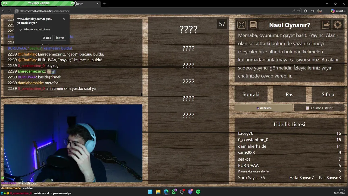Toggle fullscreen mode in the game panel
Viewport: 348px width, 196px height.
tap(241, 25)
